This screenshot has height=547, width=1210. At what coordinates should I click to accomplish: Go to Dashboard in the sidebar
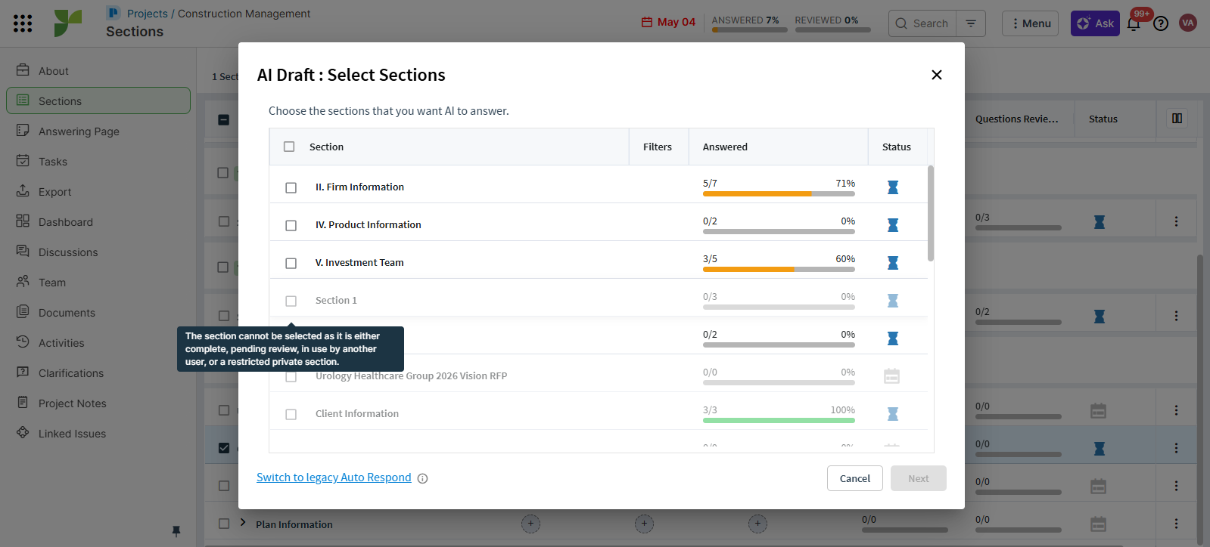pyautogui.click(x=66, y=222)
